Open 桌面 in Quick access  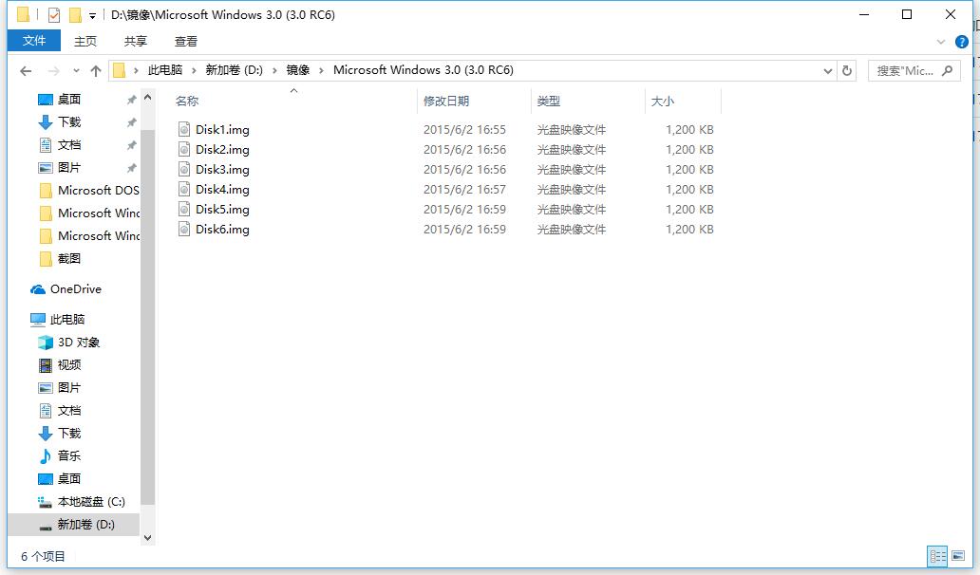(x=68, y=100)
